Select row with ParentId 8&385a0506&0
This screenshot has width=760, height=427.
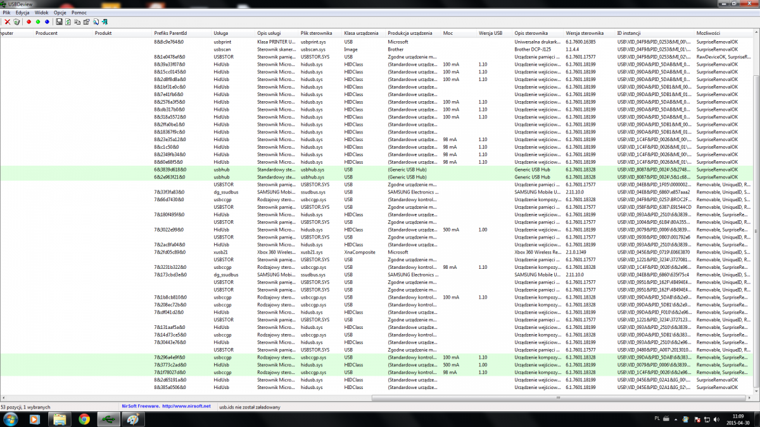click(377, 387)
